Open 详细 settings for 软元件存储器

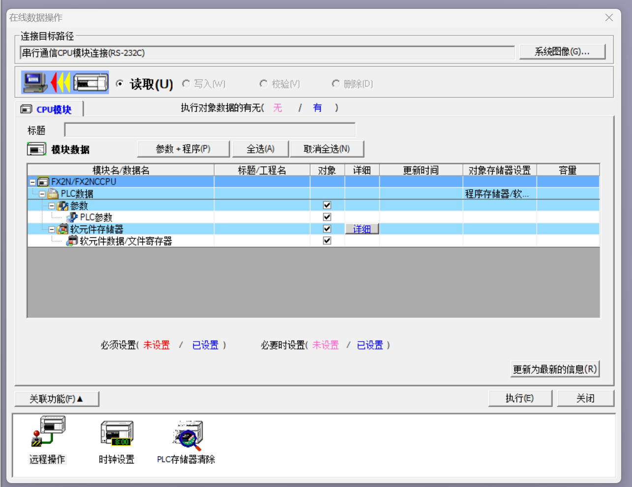click(361, 229)
